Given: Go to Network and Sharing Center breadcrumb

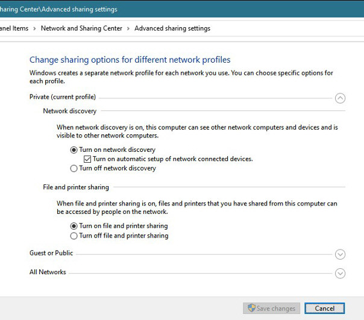Looking at the screenshot, I should 81,28.
